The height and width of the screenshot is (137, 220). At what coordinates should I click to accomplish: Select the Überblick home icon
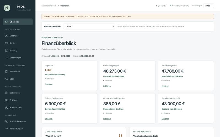coord(6,22)
